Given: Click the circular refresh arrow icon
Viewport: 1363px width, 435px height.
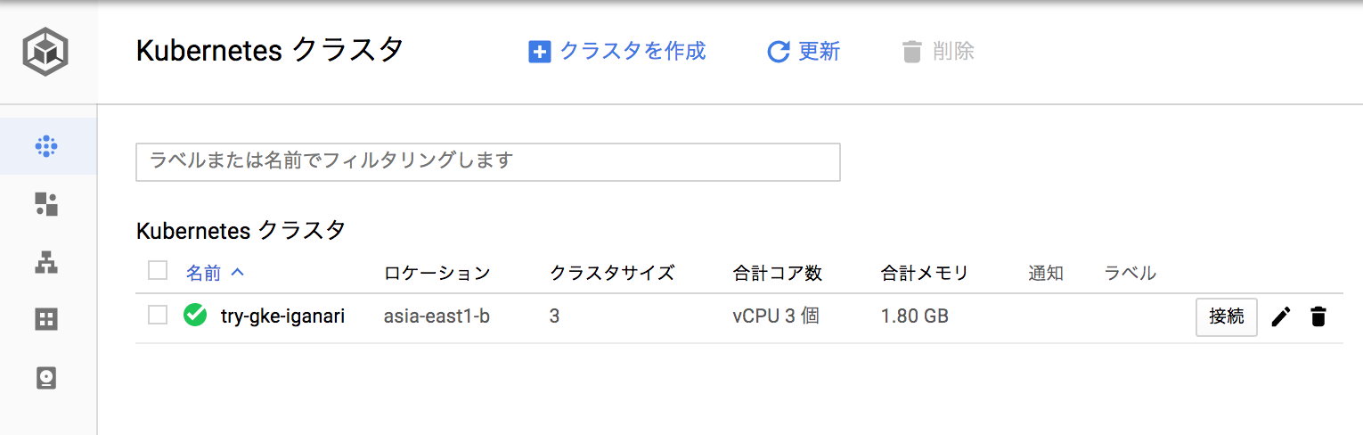Looking at the screenshot, I should (779, 52).
